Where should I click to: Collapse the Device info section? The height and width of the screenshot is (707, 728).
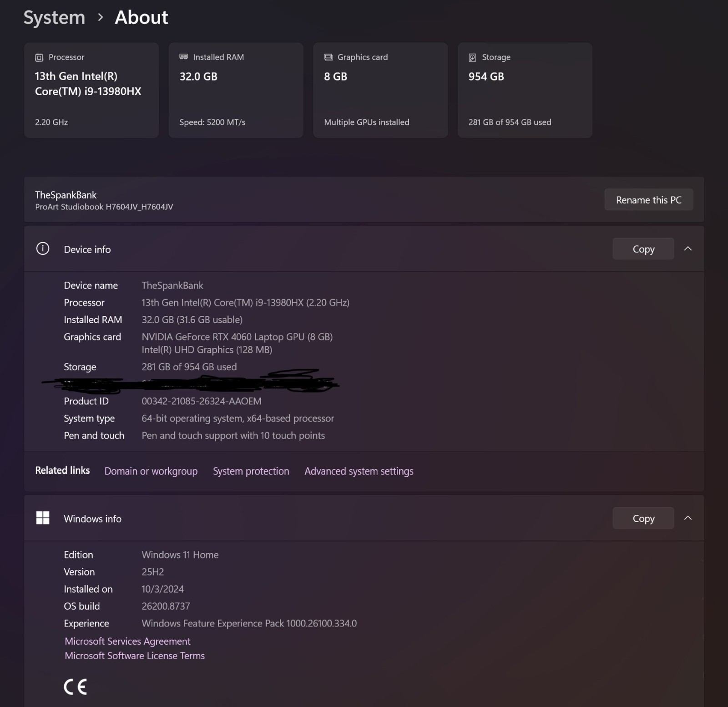point(688,249)
